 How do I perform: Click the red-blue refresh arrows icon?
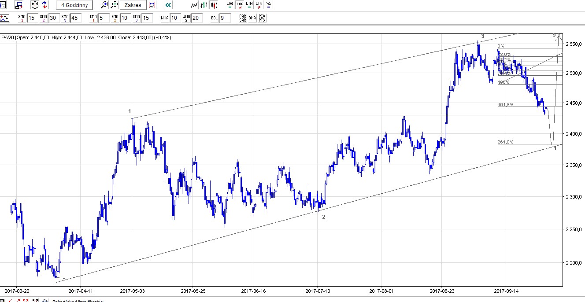(x=45, y=5)
